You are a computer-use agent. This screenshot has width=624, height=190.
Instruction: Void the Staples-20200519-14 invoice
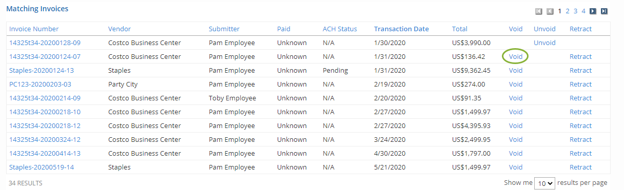[516, 167]
